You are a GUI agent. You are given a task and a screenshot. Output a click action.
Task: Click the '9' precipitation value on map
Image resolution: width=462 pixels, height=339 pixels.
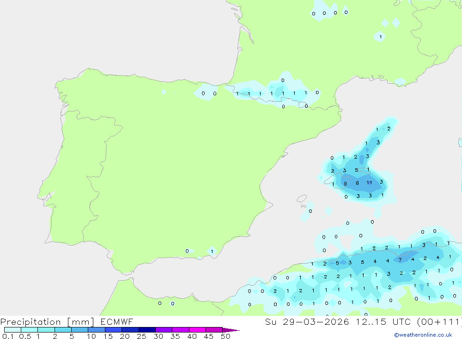[345, 184]
